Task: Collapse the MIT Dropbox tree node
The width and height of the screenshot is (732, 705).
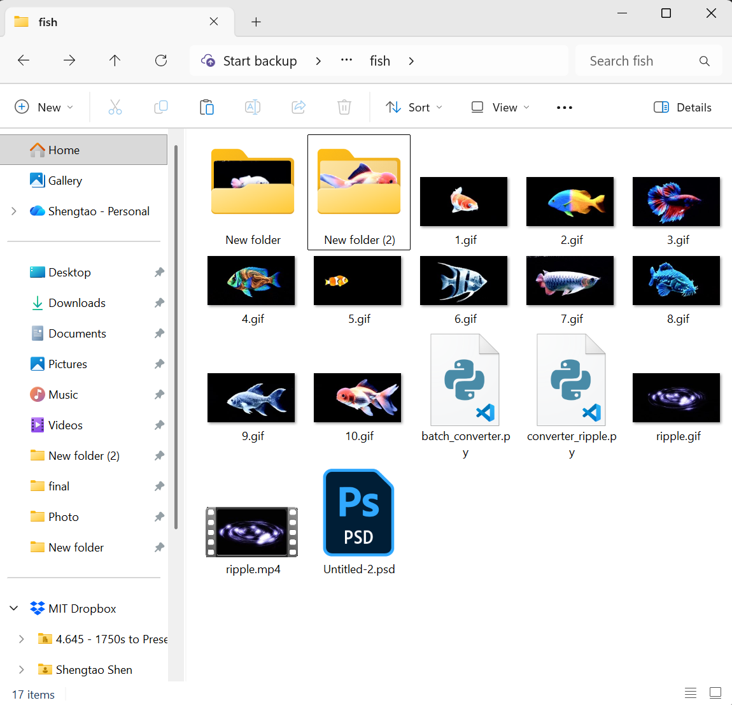Action: pos(14,608)
